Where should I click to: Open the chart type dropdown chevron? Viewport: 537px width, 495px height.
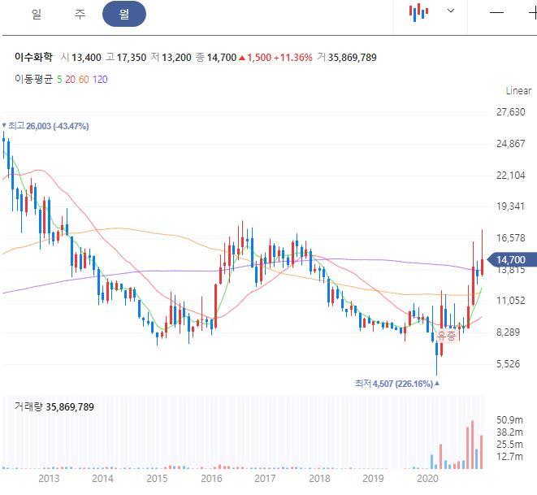451,11
